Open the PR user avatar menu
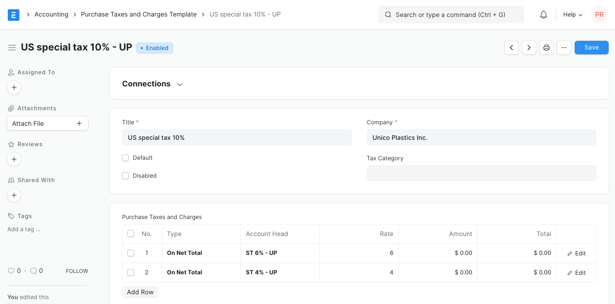The height and width of the screenshot is (304, 615). click(599, 15)
